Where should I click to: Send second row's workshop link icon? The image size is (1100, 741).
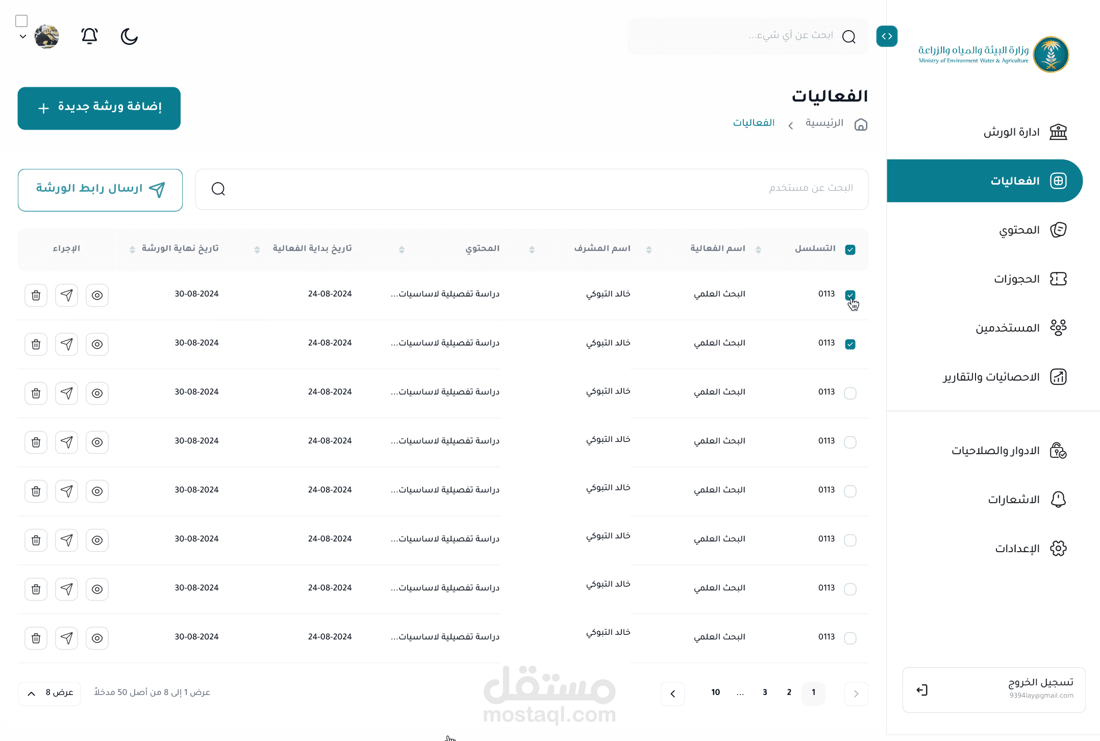point(66,344)
